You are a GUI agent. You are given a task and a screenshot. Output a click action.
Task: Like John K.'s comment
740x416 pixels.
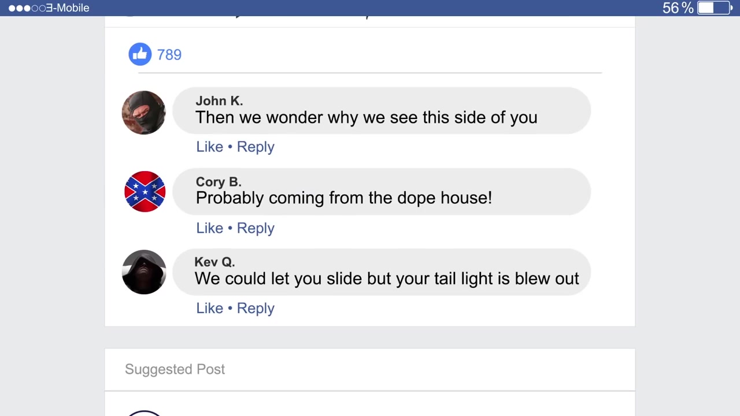[x=209, y=147]
